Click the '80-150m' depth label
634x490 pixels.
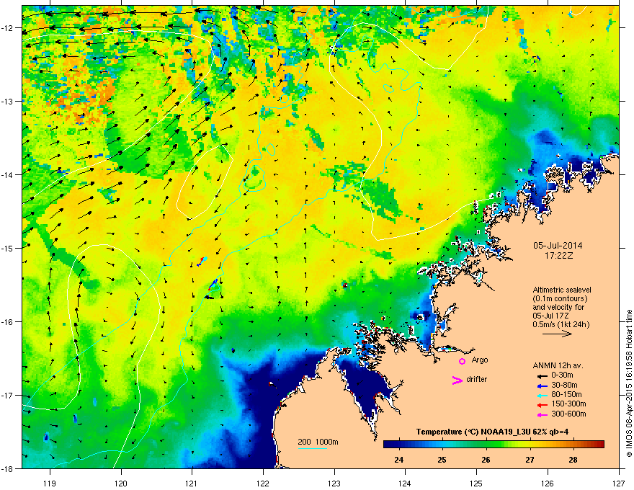click(566, 395)
